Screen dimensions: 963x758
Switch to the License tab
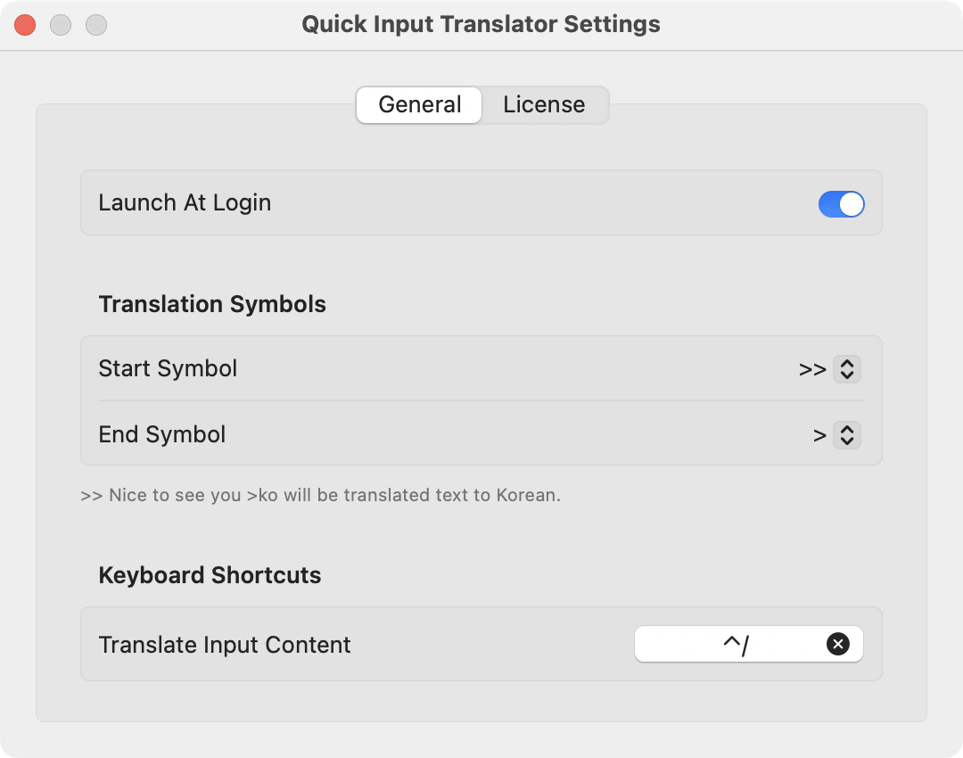pyautogui.click(x=544, y=104)
